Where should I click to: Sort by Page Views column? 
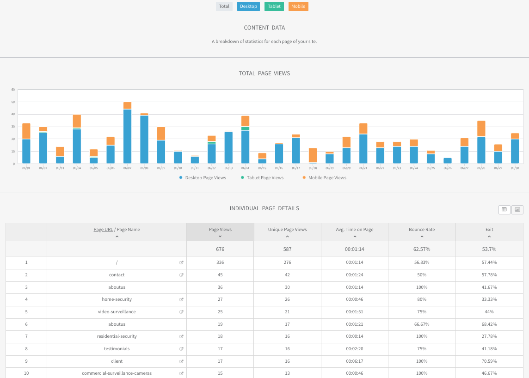pos(220,232)
